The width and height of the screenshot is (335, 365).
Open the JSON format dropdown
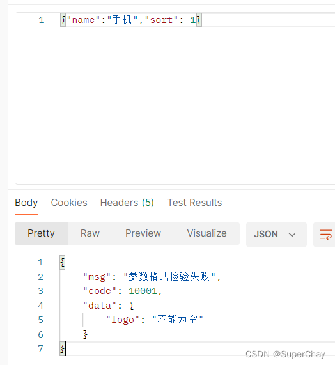pos(276,235)
